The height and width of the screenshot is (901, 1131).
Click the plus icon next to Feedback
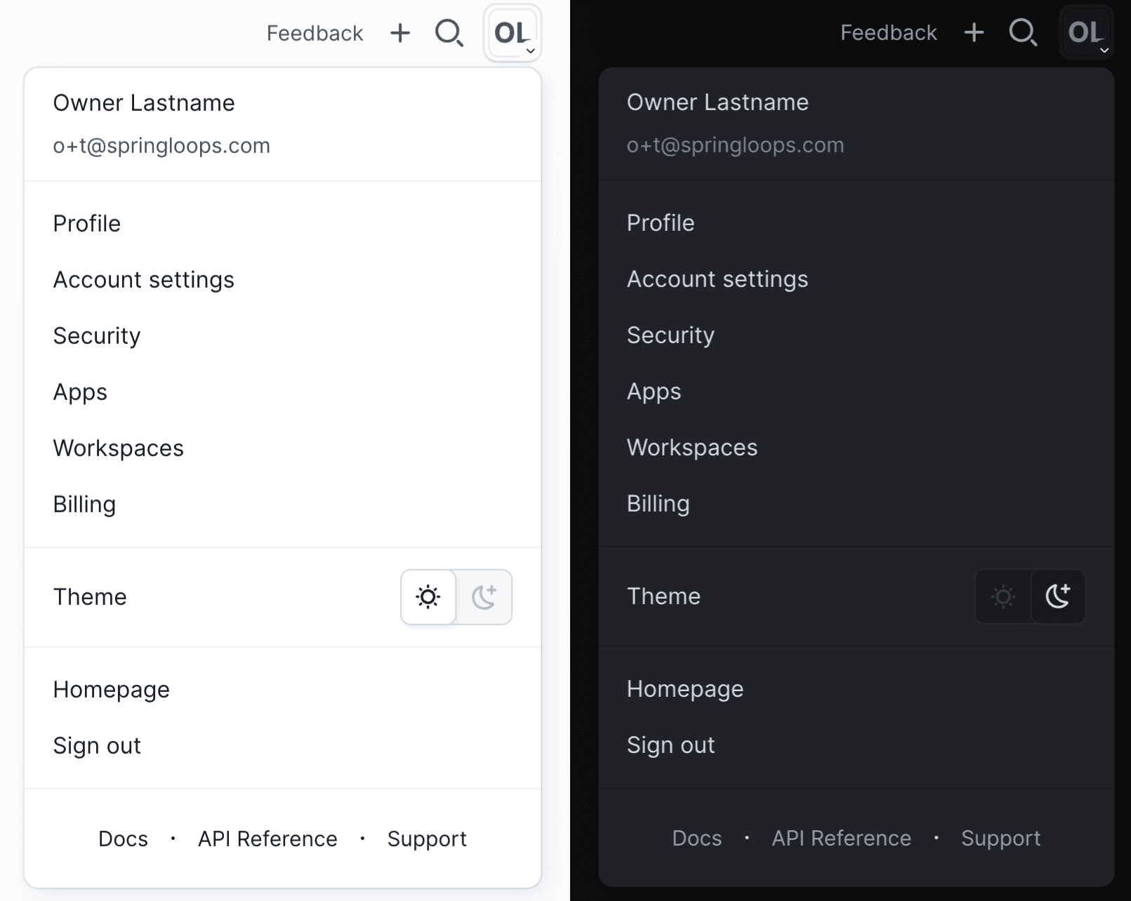[399, 32]
